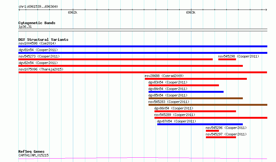Open the dgv83n54 (Cooper2011) label
The image size is (276, 162).
point(168,82)
